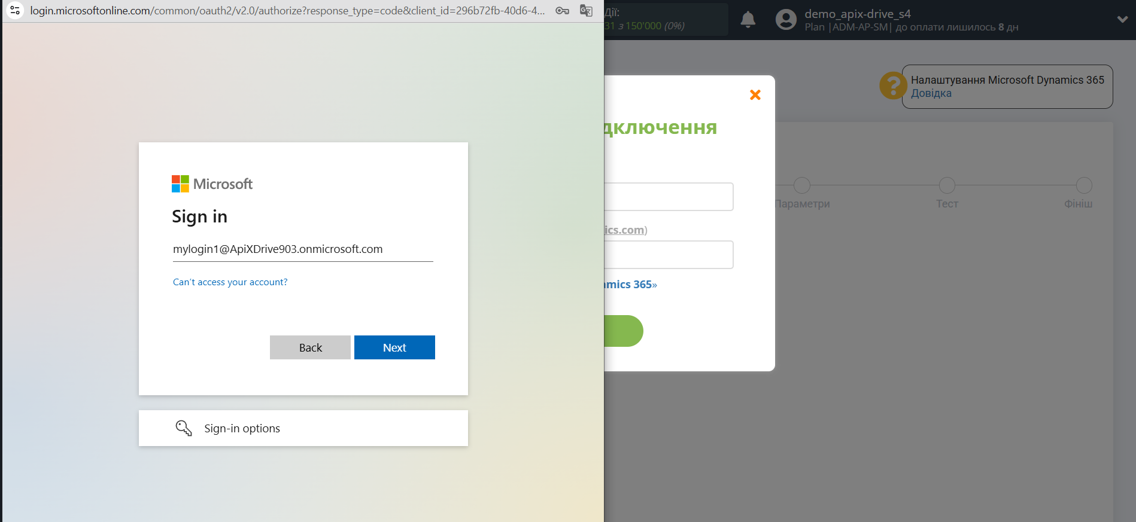This screenshot has width=1136, height=522.
Task: Click the green button in connection dialog
Action: (x=624, y=331)
